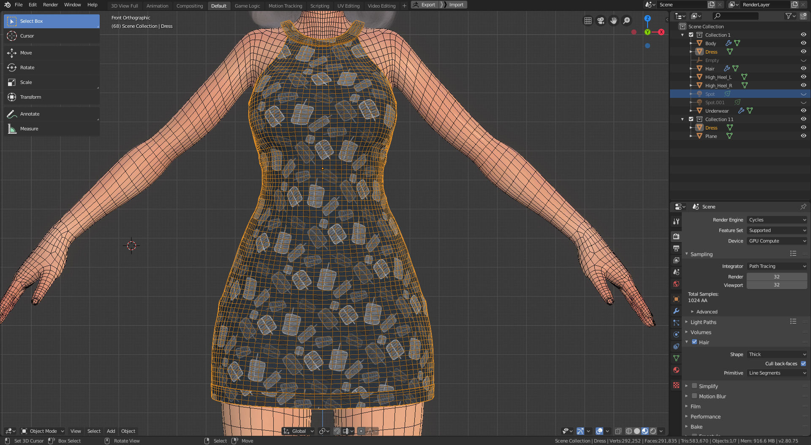The width and height of the screenshot is (811, 445).
Task: Hide Body object in outliner
Action: pyautogui.click(x=803, y=43)
